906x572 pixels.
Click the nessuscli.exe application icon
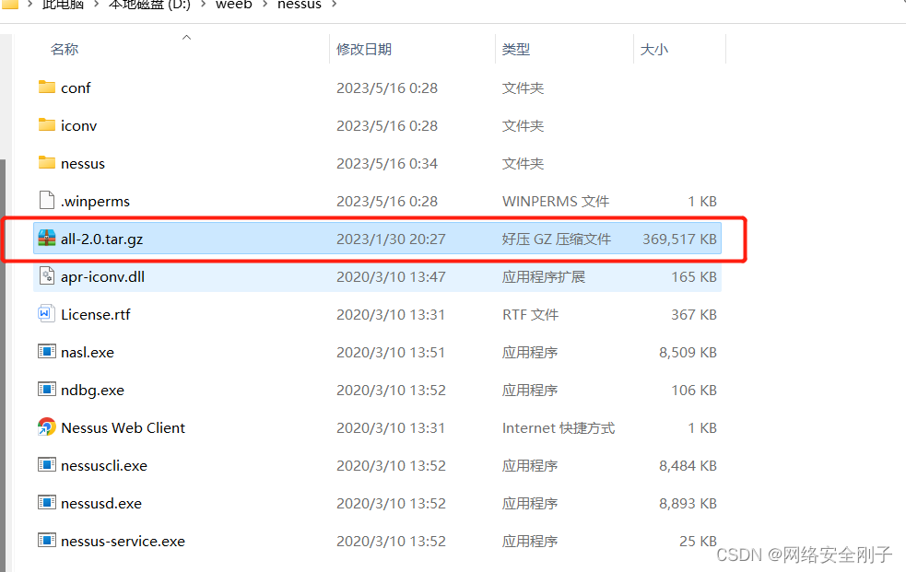[47, 464]
